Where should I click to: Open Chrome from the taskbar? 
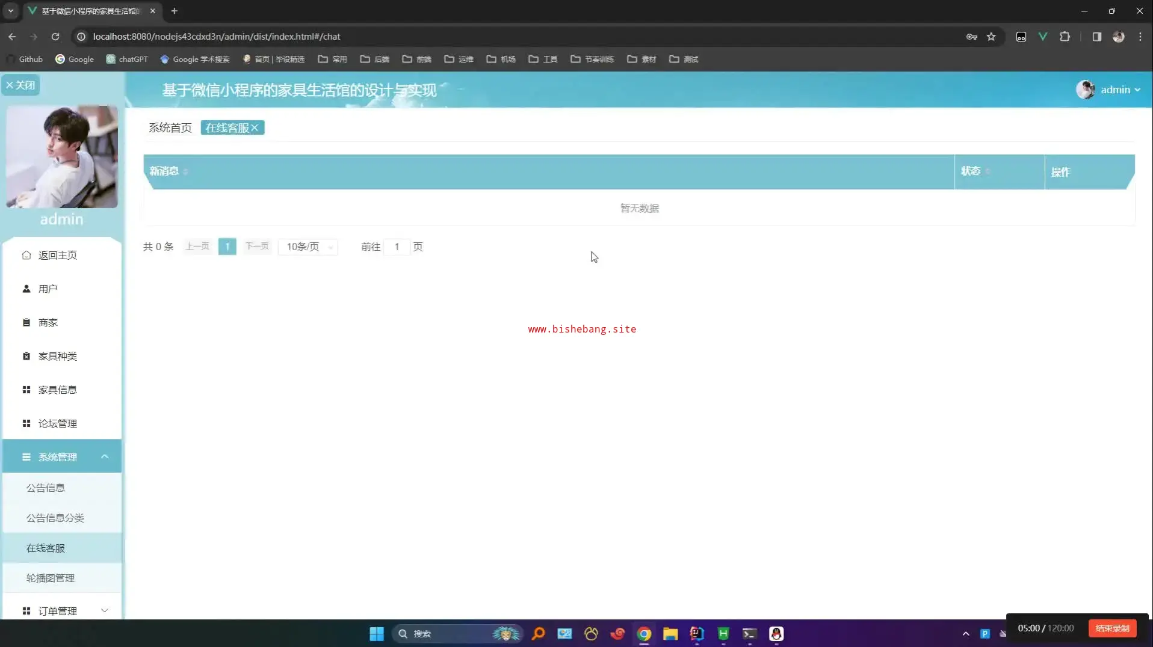644,634
